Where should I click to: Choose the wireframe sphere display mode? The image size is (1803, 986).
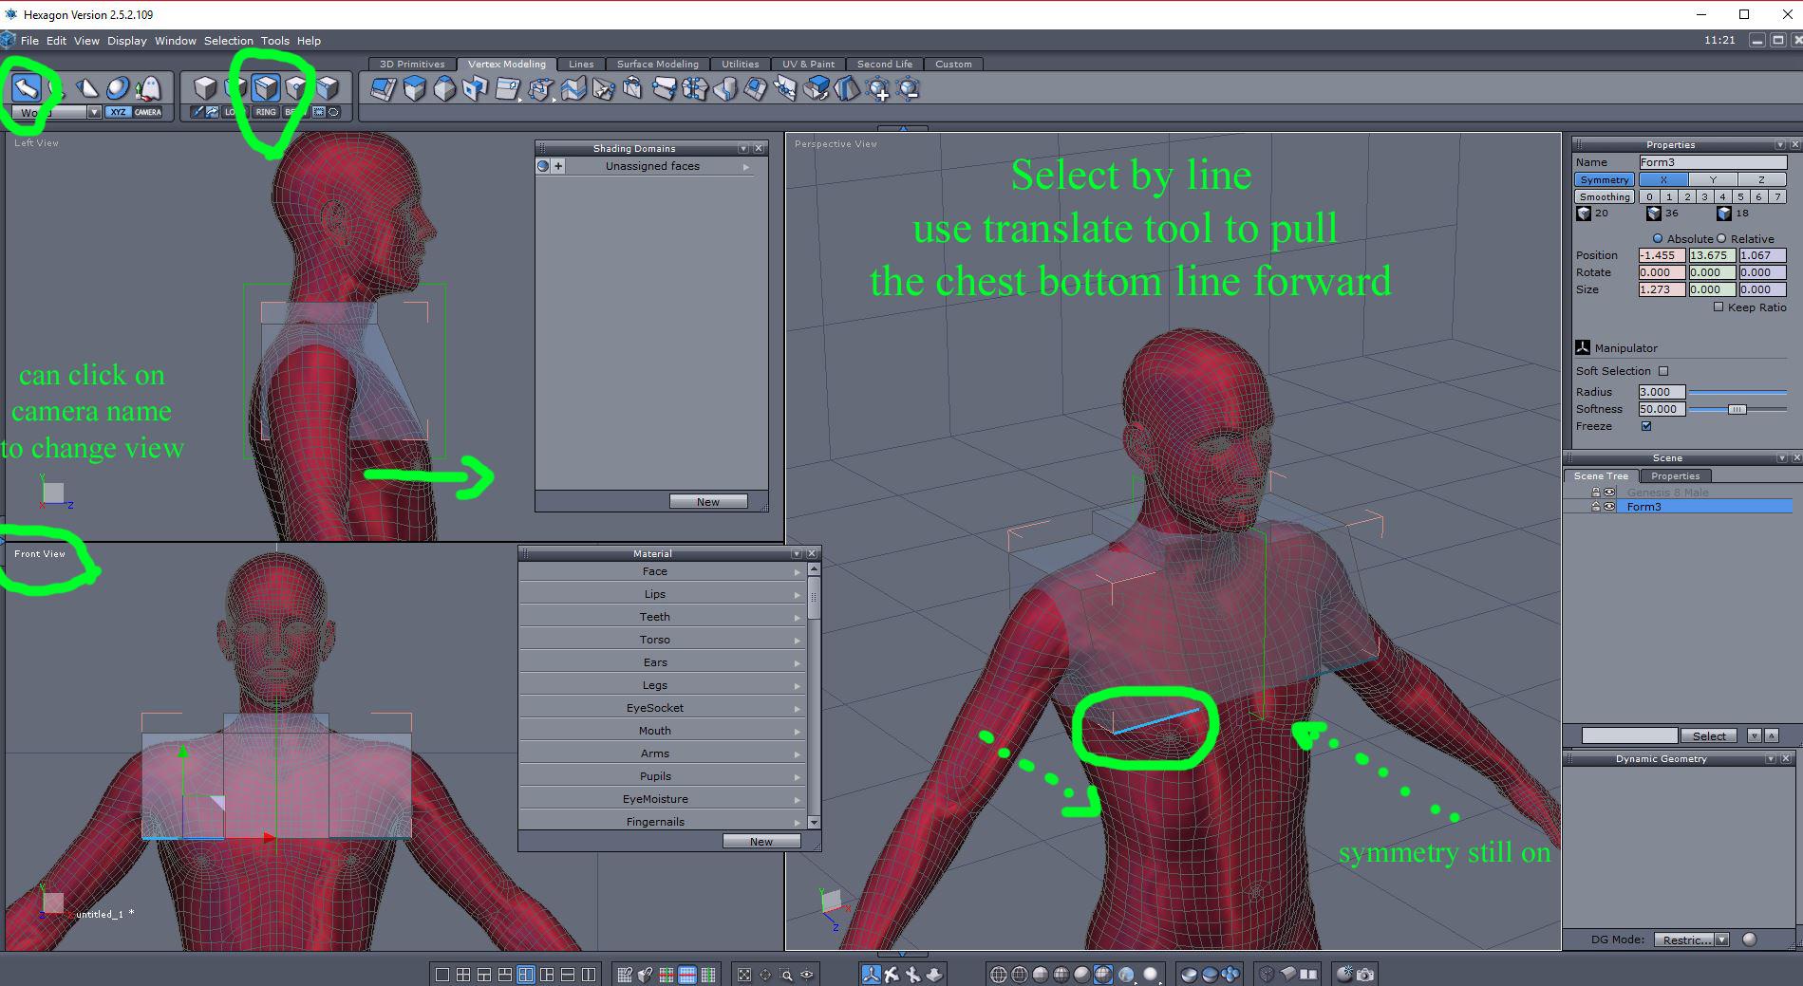999,975
